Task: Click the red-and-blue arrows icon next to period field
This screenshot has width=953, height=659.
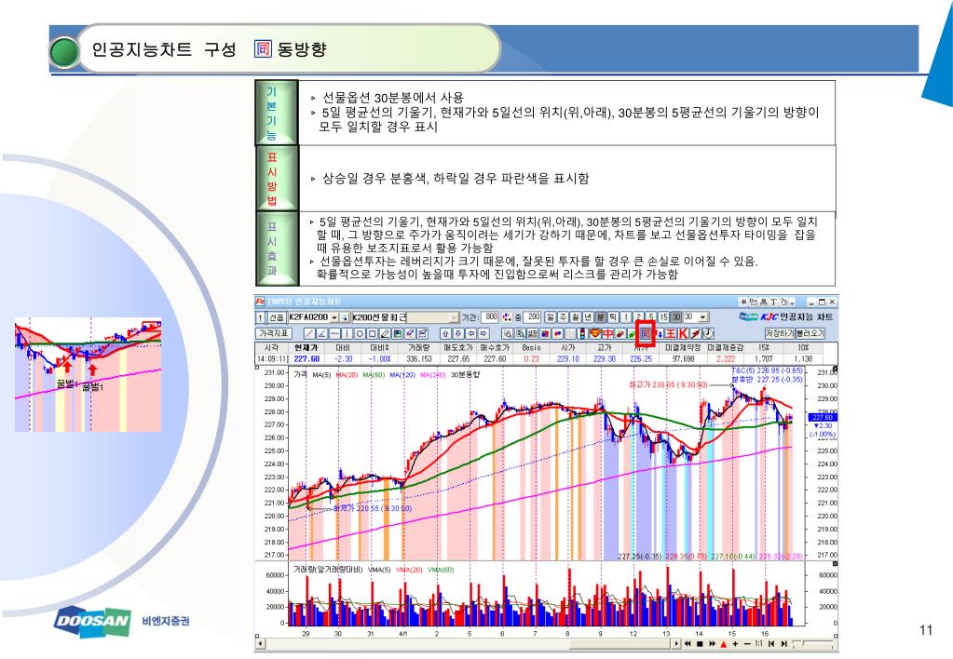Action: pos(506,317)
